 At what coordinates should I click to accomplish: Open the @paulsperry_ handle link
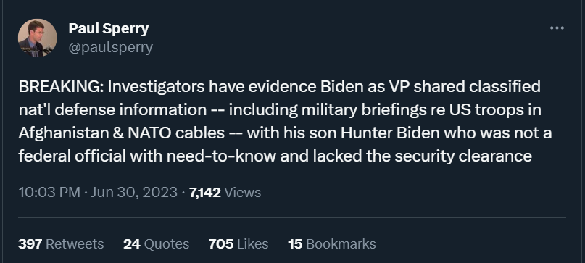113,48
